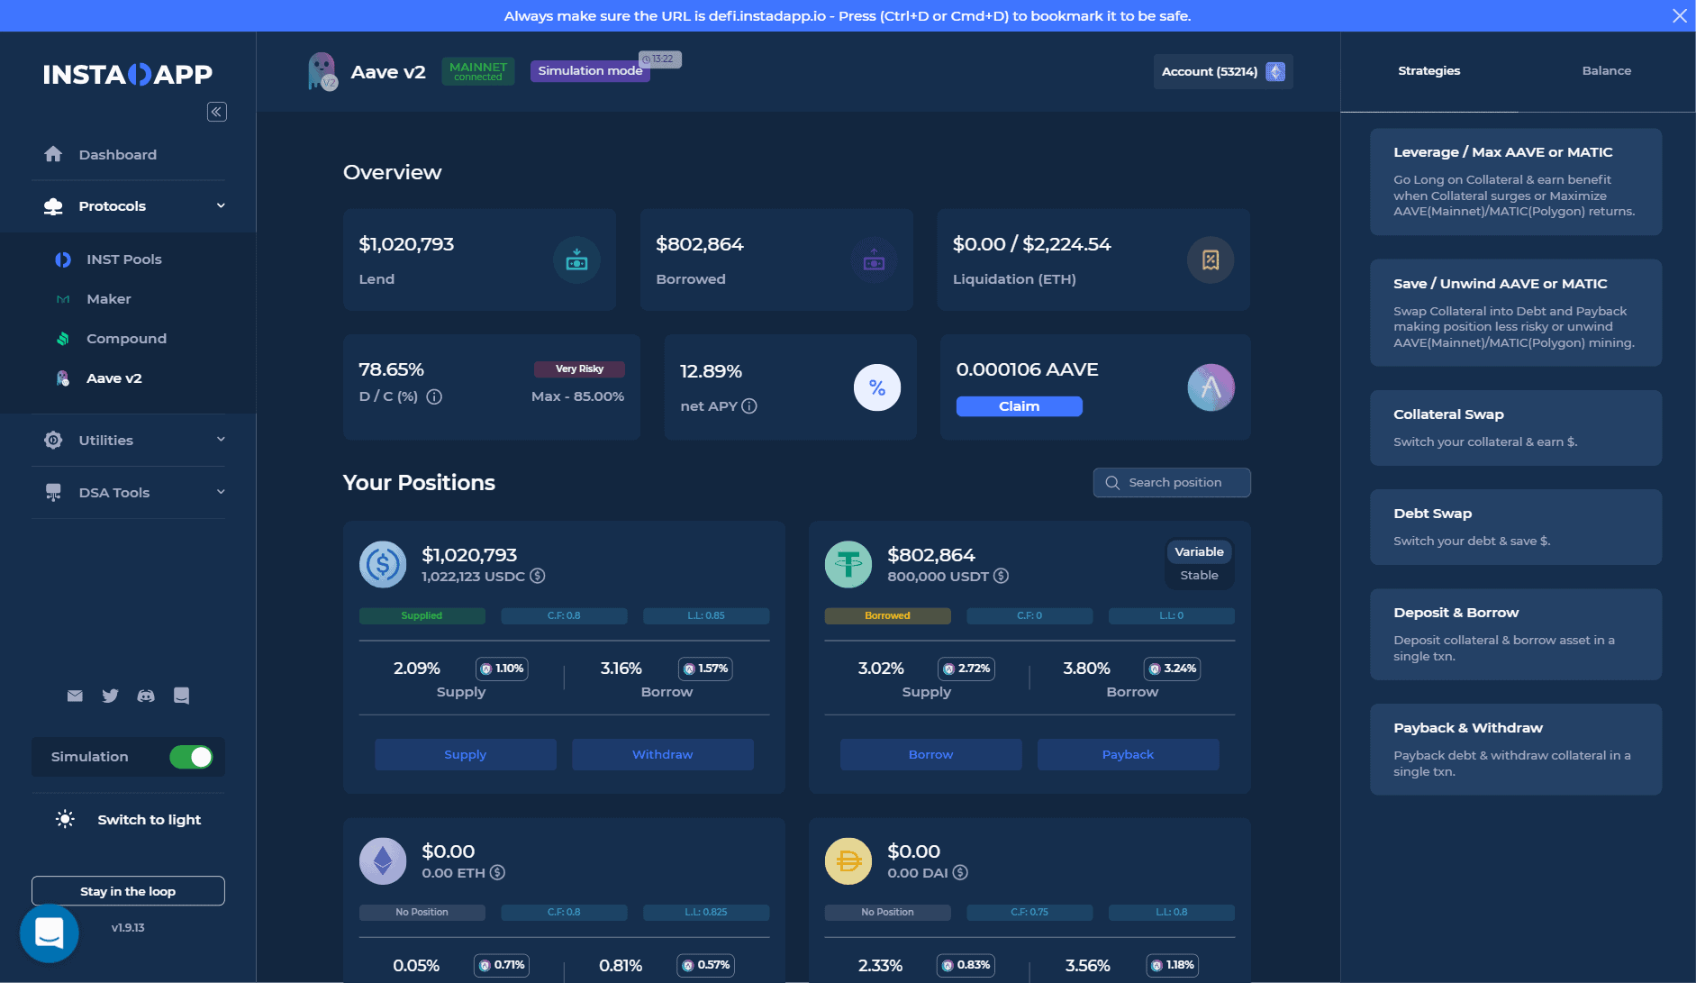
Task: Click Payback button for USDT
Action: [1128, 754]
